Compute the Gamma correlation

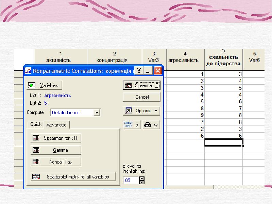click(56, 150)
